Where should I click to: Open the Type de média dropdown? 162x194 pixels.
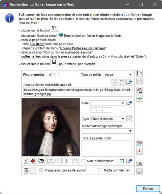118,75
